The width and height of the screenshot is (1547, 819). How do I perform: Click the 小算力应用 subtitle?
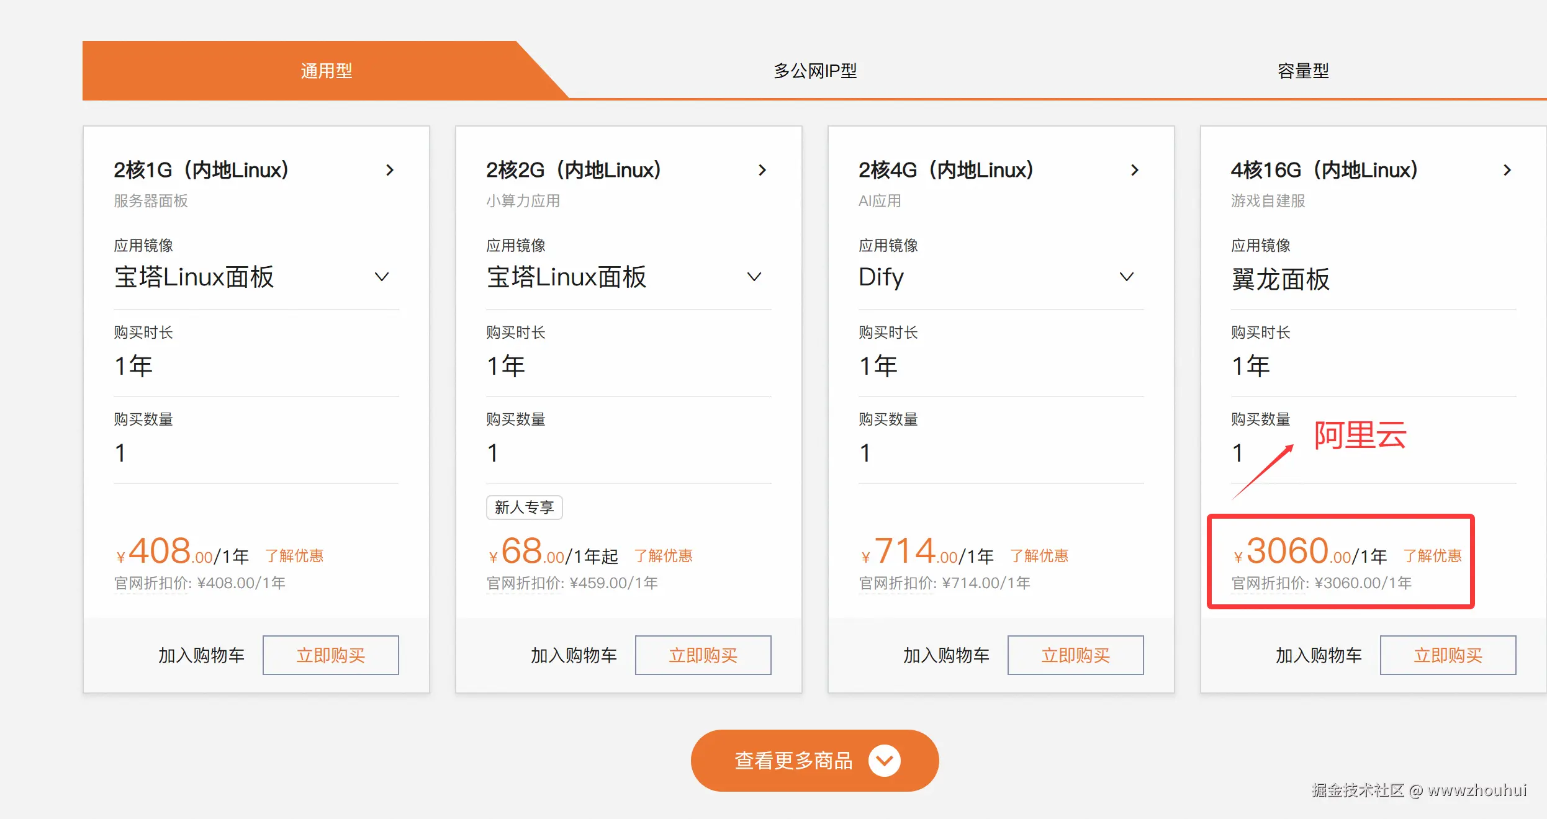coord(523,201)
